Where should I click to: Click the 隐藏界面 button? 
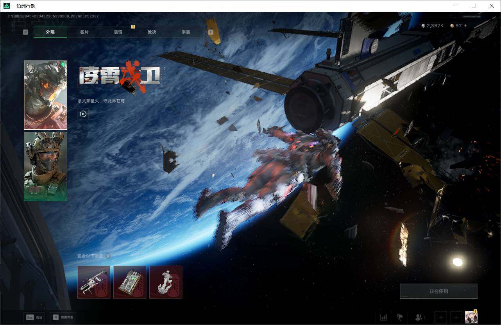point(63,317)
